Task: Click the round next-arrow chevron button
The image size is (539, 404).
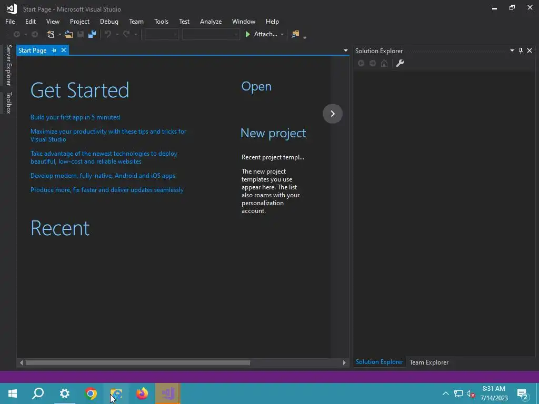Action: pyautogui.click(x=333, y=114)
